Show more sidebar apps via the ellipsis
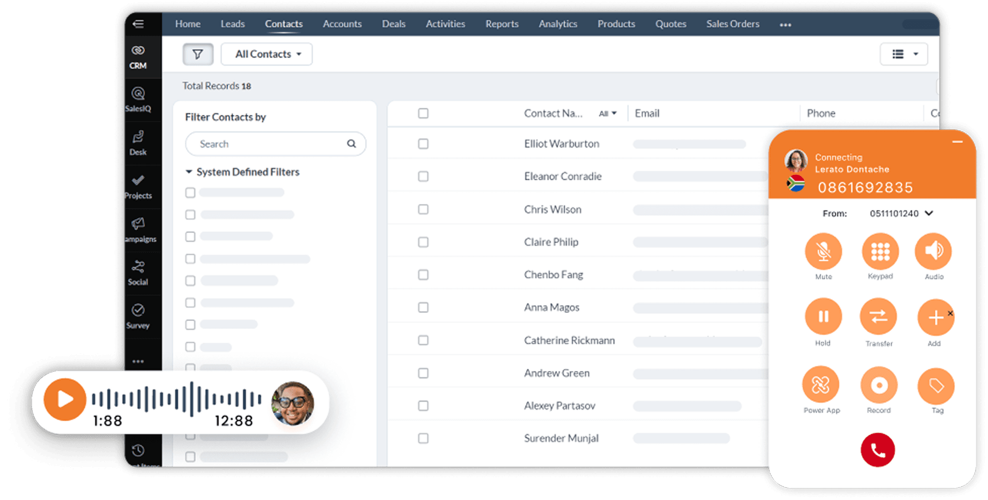 tap(138, 362)
